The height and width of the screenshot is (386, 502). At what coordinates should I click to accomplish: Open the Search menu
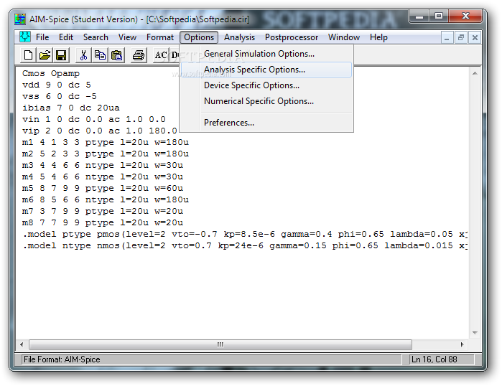tap(96, 37)
